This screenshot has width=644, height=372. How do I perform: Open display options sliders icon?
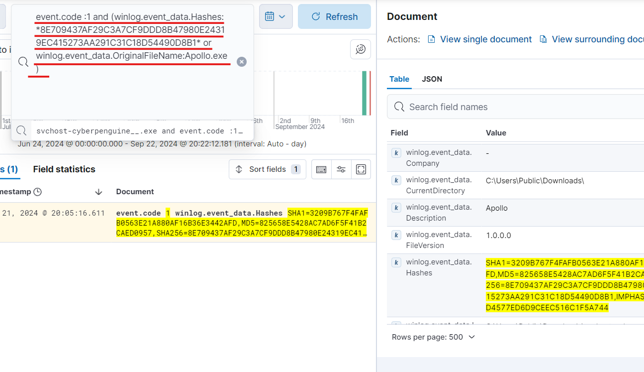pos(341,169)
